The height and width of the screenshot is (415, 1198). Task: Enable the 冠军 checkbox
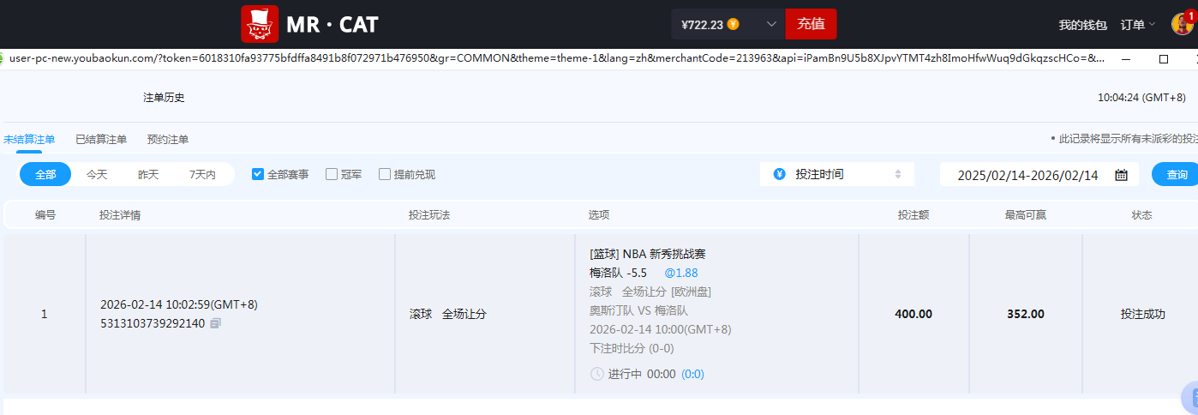click(x=332, y=174)
